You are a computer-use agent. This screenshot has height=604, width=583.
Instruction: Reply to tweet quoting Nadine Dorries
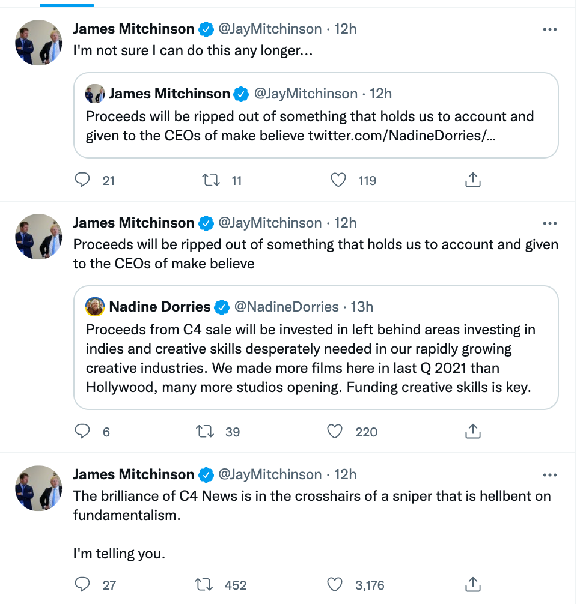pos(82,431)
